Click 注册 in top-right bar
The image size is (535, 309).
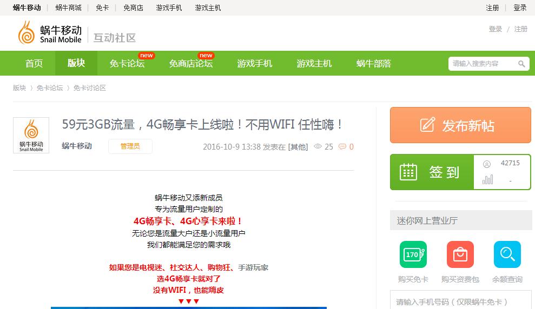pyautogui.click(x=492, y=8)
